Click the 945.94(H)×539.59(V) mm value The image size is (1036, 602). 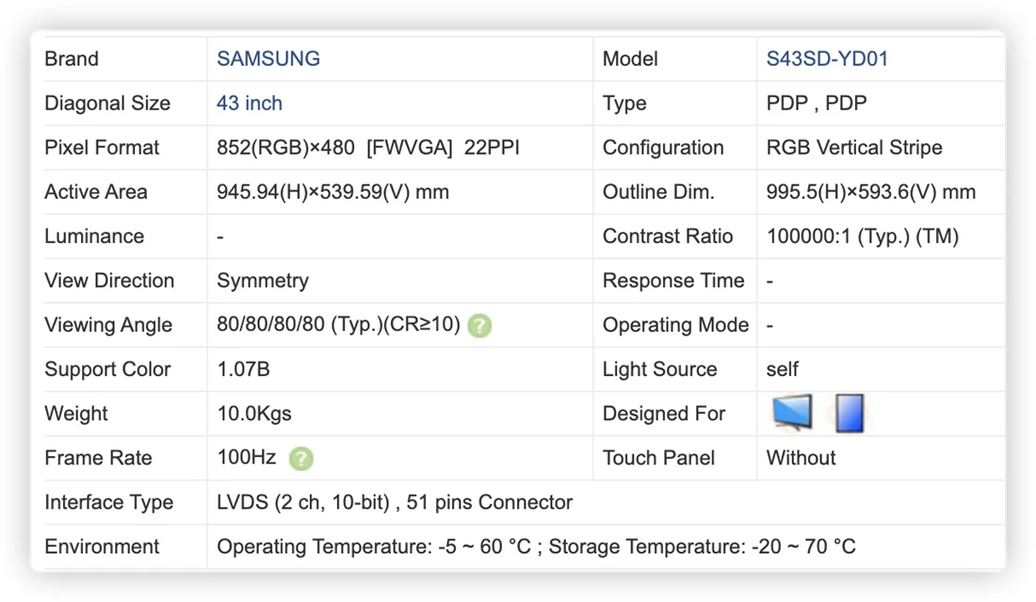click(x=333, y=191)
